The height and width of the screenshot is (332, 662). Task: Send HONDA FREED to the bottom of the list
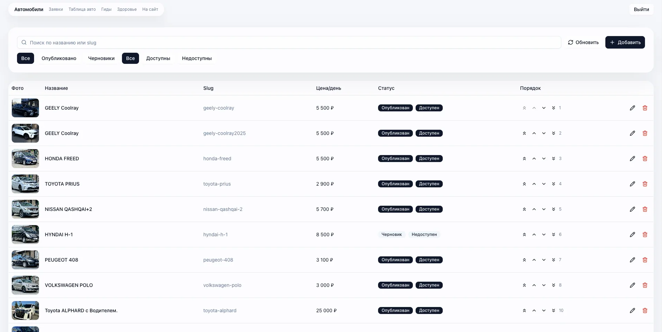[x=554, y=159]
